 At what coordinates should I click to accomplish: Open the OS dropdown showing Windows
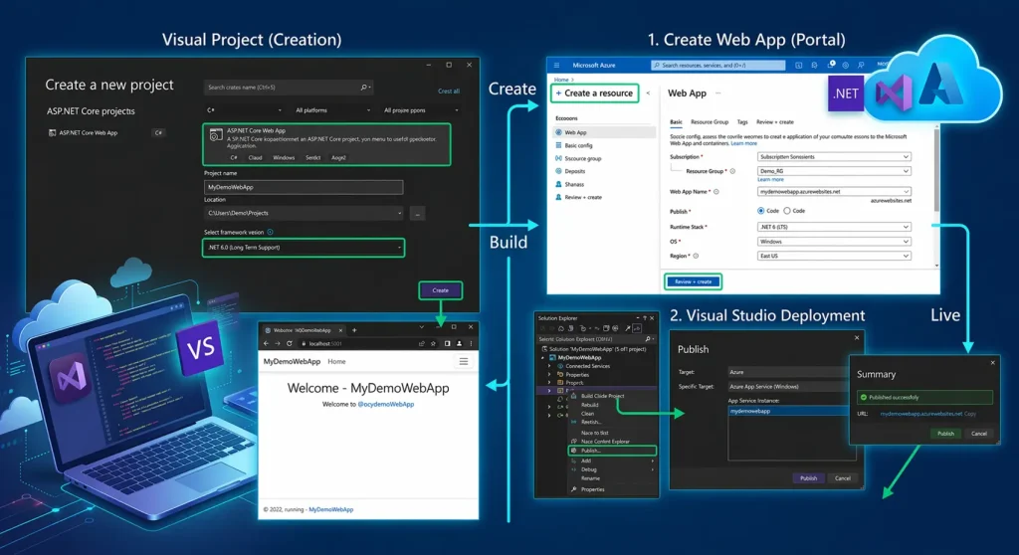tap(834, 242)
